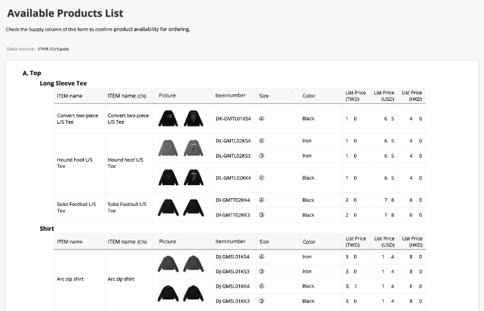Select List Price (USD) header in Shirt table
This screenshot has width=484, height=311.
click(x=384, y=241)
